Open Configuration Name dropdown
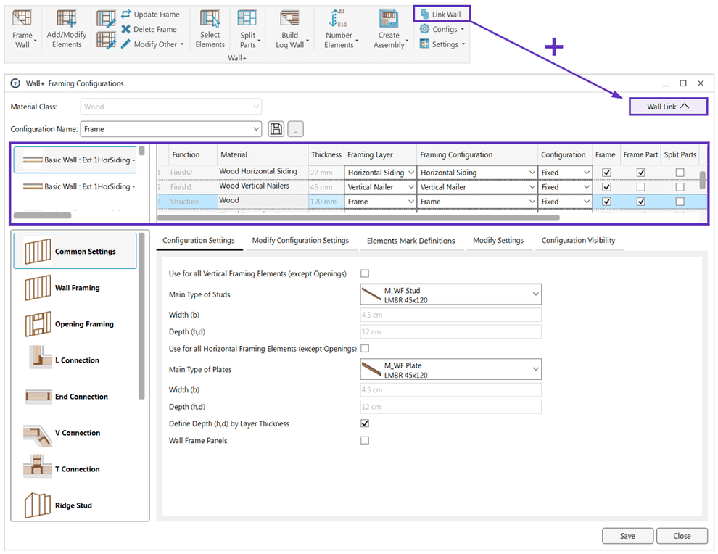718x554 pixels. click(171, 129)
